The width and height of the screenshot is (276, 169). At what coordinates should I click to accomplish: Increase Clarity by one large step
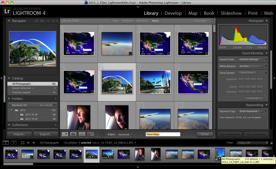[260, 87]
